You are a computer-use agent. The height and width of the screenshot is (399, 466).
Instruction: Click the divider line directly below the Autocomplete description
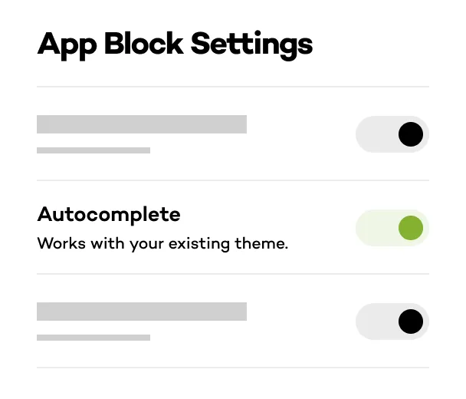tap(233, 274)
